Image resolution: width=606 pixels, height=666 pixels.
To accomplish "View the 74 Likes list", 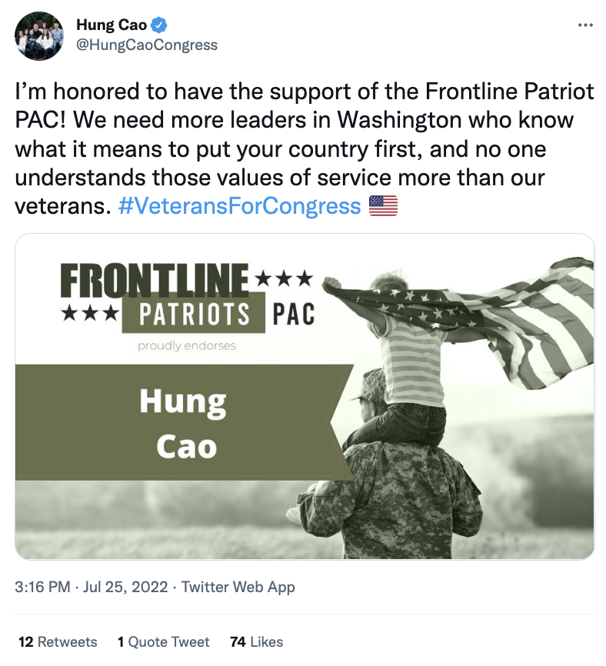I will (257, 642).
